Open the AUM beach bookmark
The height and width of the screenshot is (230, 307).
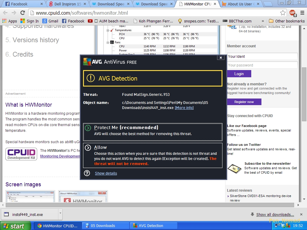point(112,21)
